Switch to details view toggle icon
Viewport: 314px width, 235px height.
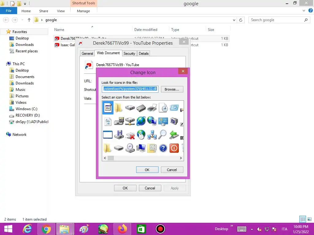coord(303,219)
